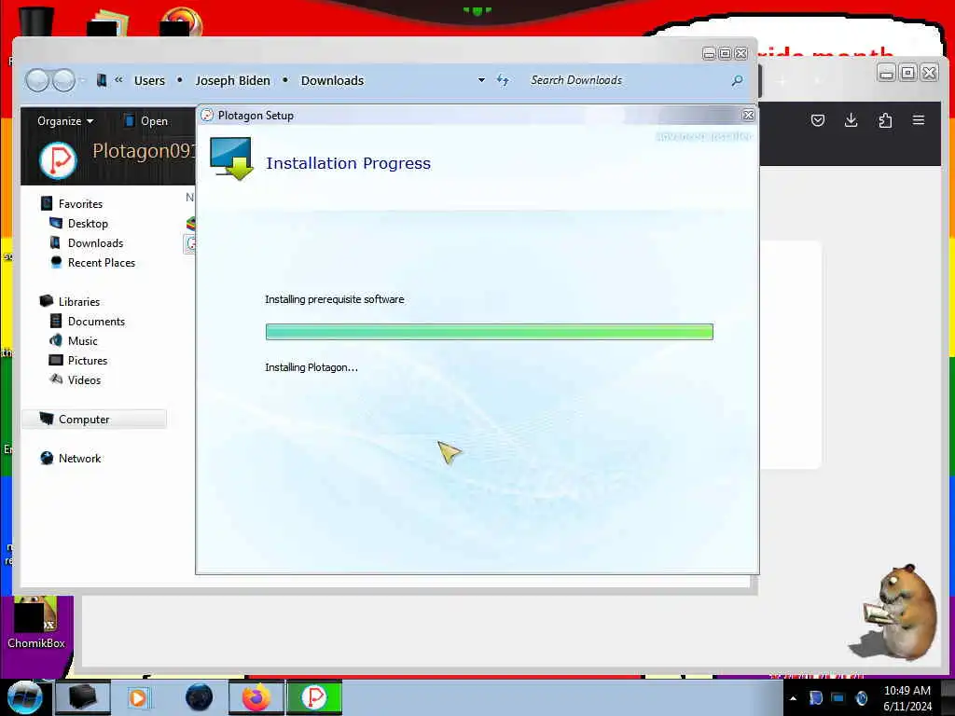Click the installation progress bar

pyautogui.click(x=489, y=332)
